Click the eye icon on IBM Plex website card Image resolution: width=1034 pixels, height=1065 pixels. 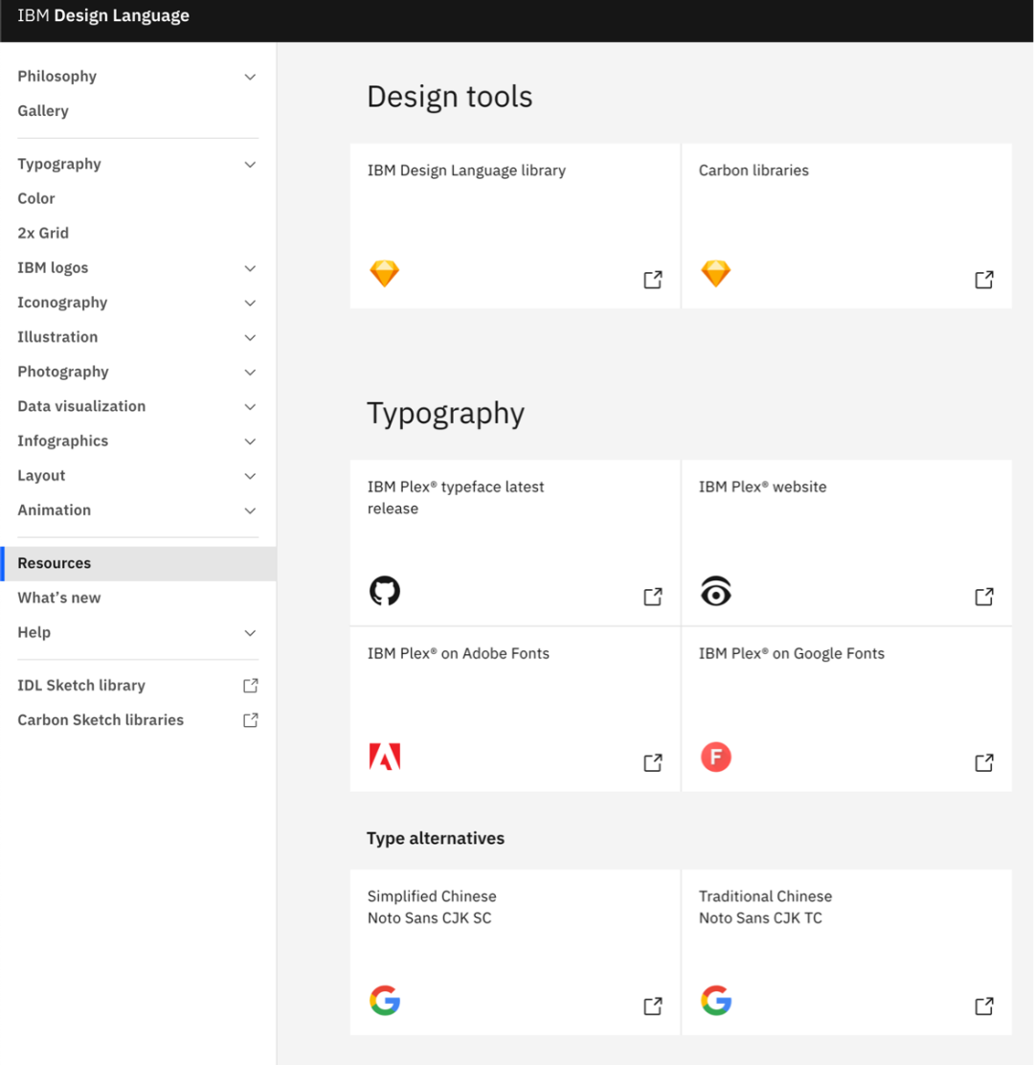tap(716, 591)
